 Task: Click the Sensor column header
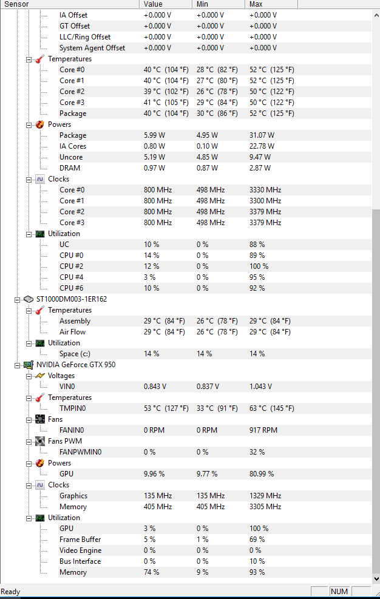[70, 4]
